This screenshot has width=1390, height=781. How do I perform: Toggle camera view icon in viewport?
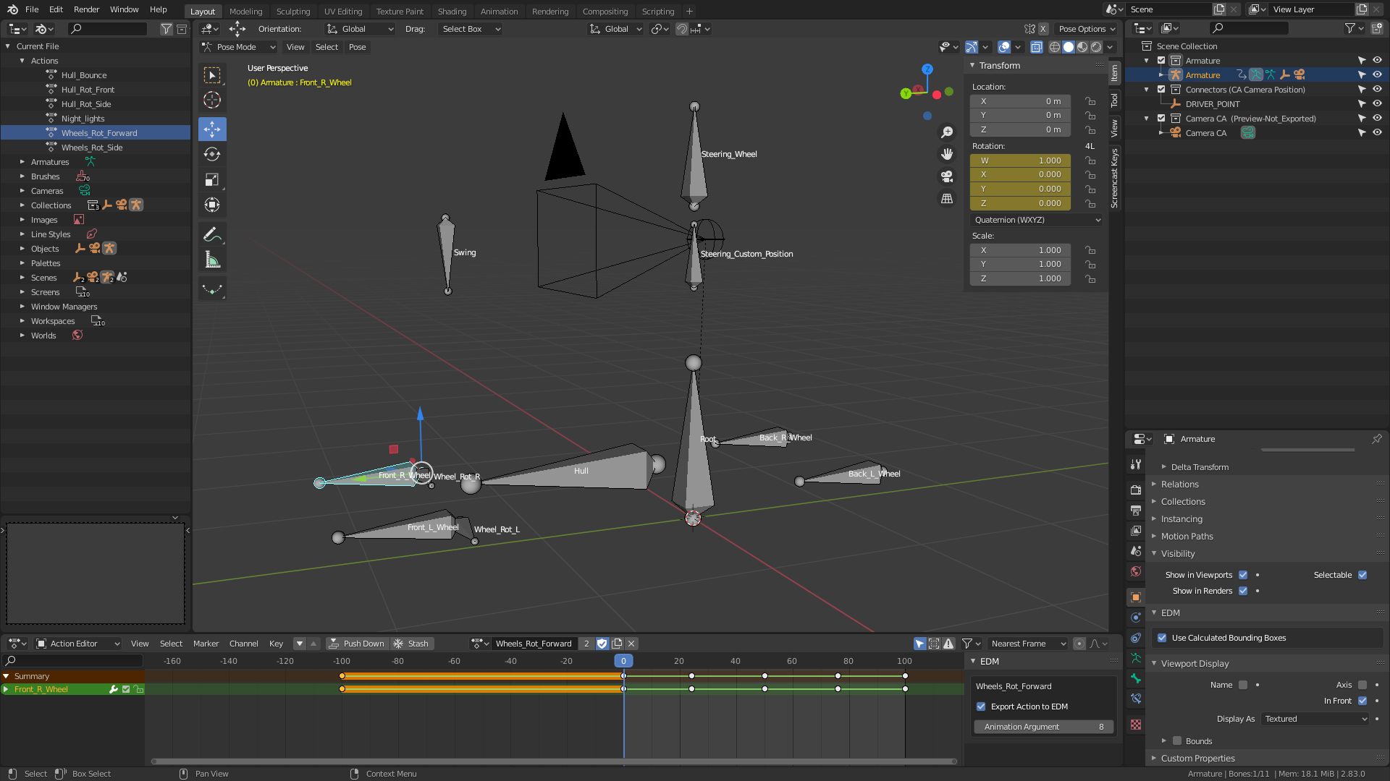click(x=946, y=176)
